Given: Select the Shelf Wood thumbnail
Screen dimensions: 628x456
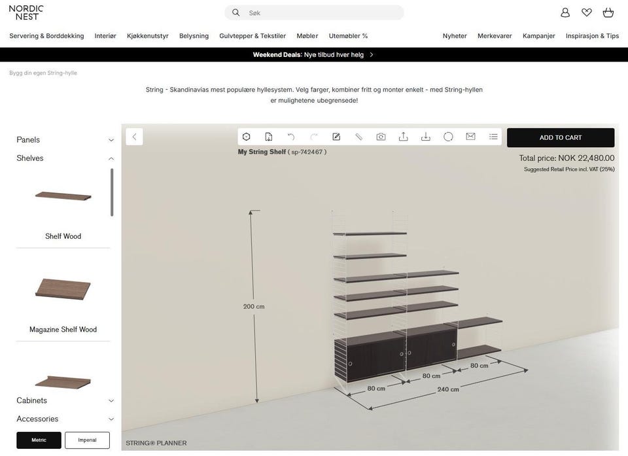Looking at the screenshot, I should point(63,196).
